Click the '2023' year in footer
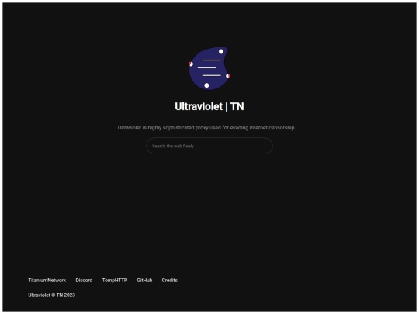Viewport: 419px width, 314px height. pos(70,295)
